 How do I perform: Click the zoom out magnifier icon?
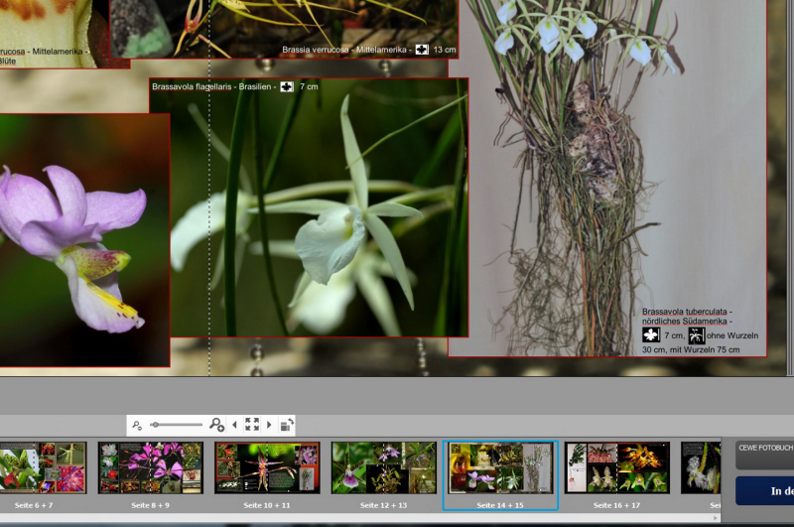coord(137,425)
